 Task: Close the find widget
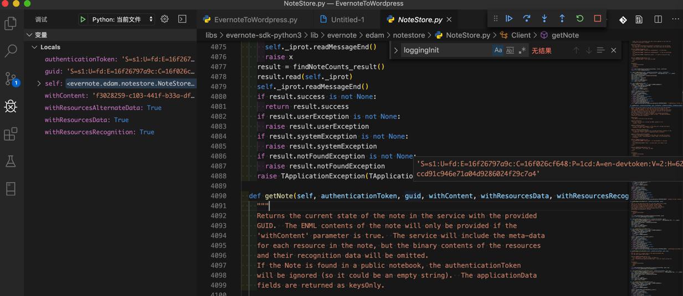pyautogui.click(x=614, y=50)
